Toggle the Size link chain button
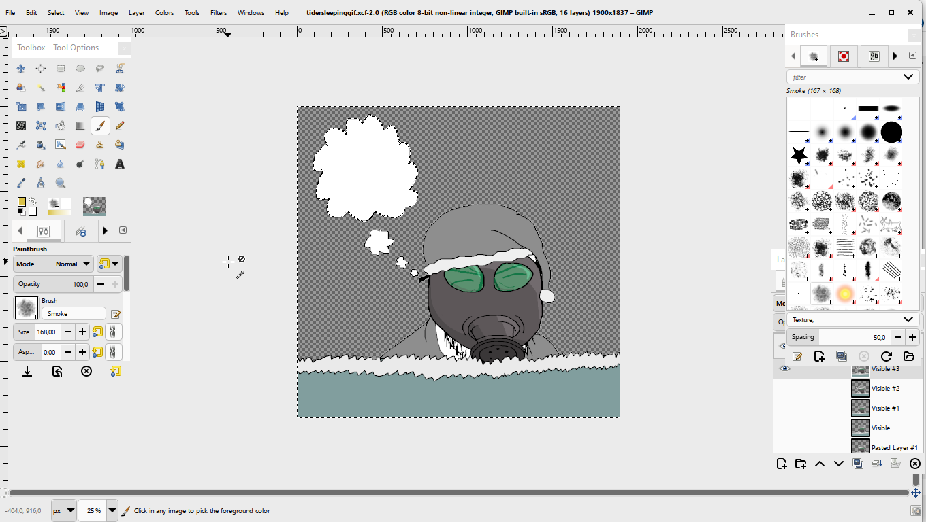Viewport: 926px width, 522px height. tap(113, 332)
